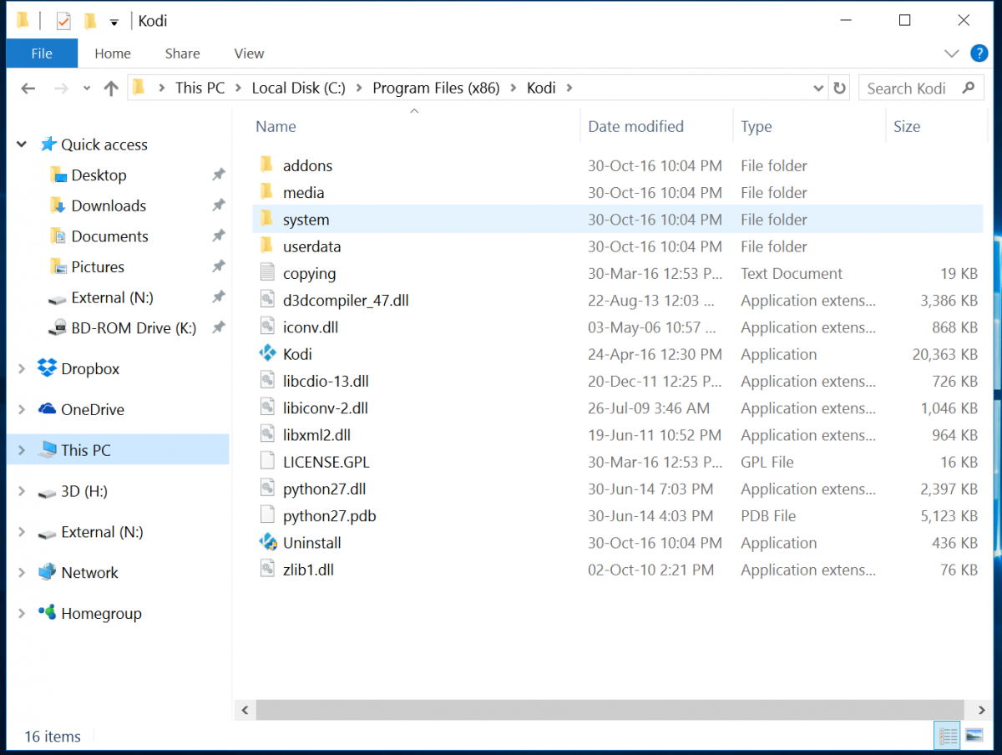Expand the Homegroup tree node
The height and width of the screenshot is (755, 1002).
click(22, 613)
